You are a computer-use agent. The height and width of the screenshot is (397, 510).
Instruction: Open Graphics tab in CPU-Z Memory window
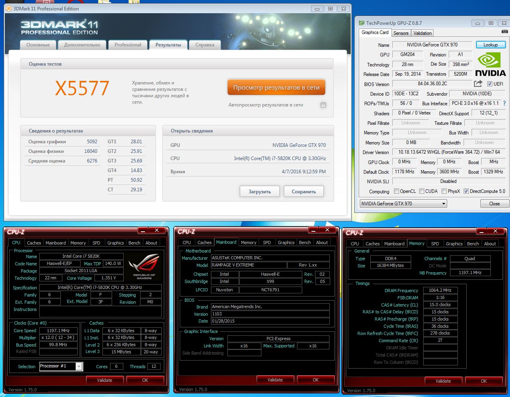tap(454, 244)
